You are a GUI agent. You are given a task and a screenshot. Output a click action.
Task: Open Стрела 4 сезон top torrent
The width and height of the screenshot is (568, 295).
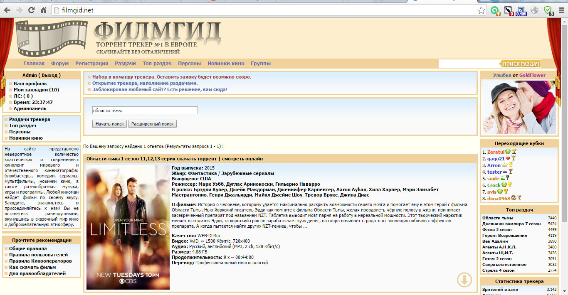point(498,270)
